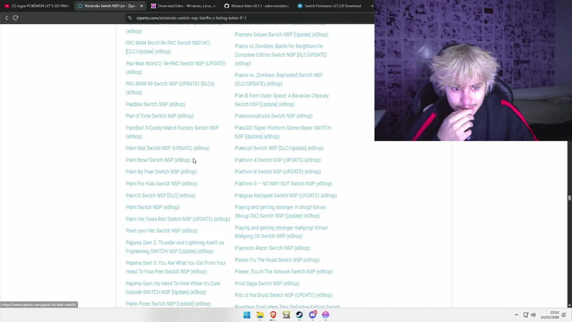
Task: Show hidden system tray icons
Action: click(516, 315)
